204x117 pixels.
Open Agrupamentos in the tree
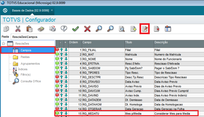tap(30, 64)
